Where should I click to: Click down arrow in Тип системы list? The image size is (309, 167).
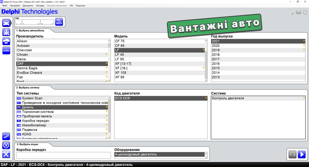tap(109, 138)
